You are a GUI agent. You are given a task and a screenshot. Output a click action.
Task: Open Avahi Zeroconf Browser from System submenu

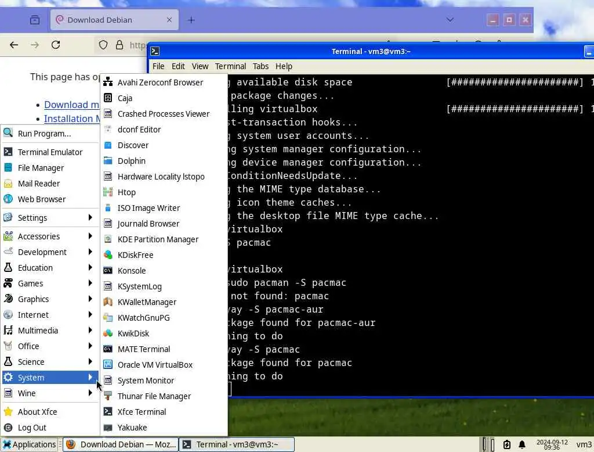click(164, 82)
